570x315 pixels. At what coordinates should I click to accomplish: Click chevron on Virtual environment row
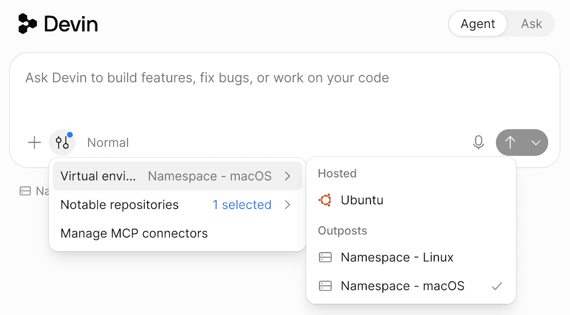(287, 176)
